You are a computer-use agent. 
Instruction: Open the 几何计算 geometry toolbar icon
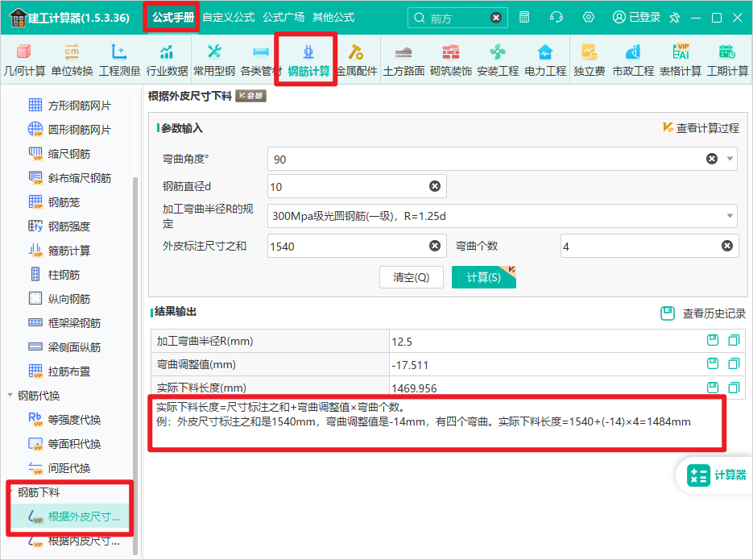(24, 60)
